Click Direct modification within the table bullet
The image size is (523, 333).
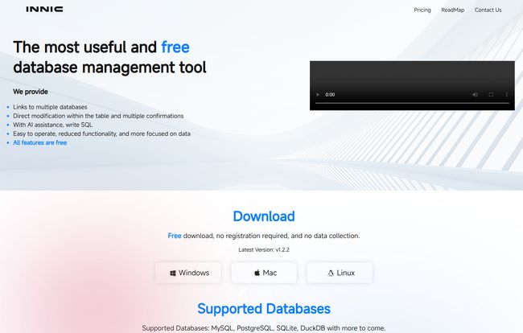pyautogui.click(x=98, y=116)
